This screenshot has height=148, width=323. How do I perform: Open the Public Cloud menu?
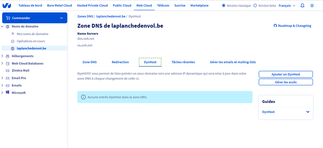click(x=122, y=6)
